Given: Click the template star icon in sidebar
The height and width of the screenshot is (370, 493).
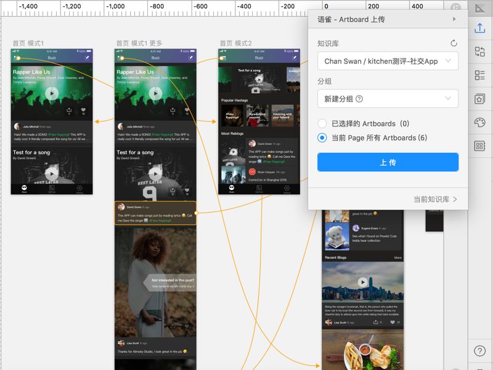Looking at the screenshot, I should coord(480,98).
